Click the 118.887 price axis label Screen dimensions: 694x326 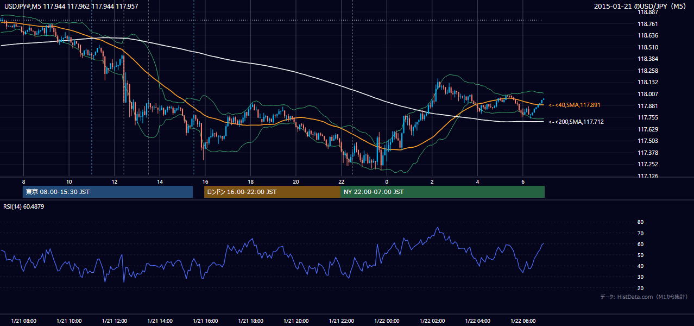648,12
